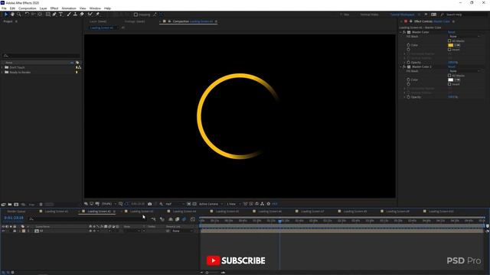Select the Zoom magnifier tool

(x=18, y=15)
